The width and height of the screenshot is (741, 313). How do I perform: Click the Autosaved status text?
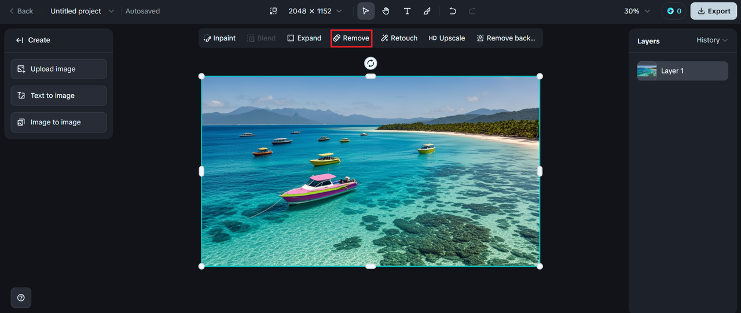click(x=142, y=11)
